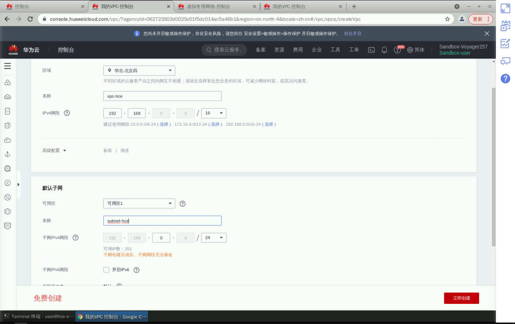Go back using browser back arrow
515x324 pixels.
(x=7, y=19)
